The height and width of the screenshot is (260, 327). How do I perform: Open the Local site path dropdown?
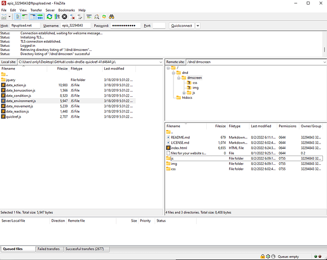pyautogui.click(x=160, y=62)
